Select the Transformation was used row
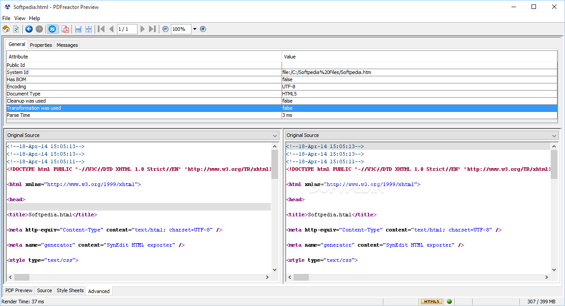 (x=282, y=108)
